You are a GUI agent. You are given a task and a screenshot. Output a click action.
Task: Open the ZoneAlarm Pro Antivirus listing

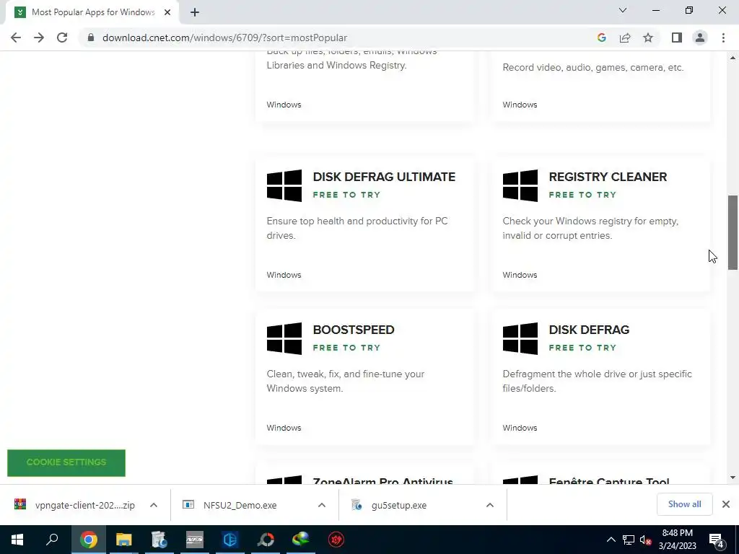tap(382, 480)
